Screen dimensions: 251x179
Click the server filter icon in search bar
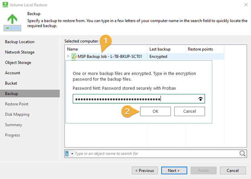(x=67, y=154)
